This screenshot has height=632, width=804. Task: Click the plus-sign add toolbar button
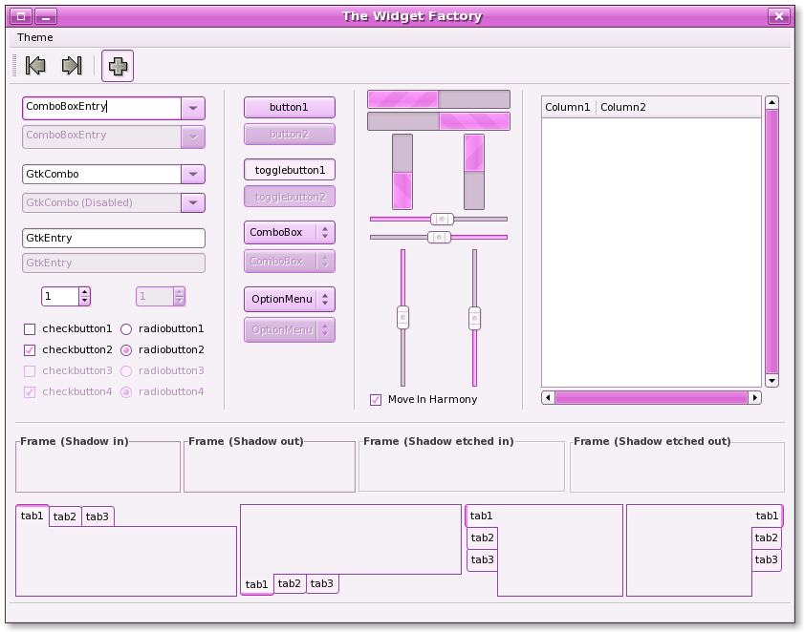coord(118,66)
